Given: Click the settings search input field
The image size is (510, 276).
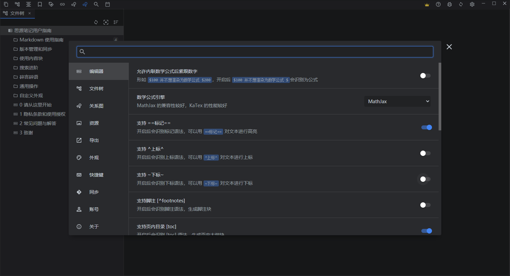Looking at the screenshot, I should click(x=255, y=51).
